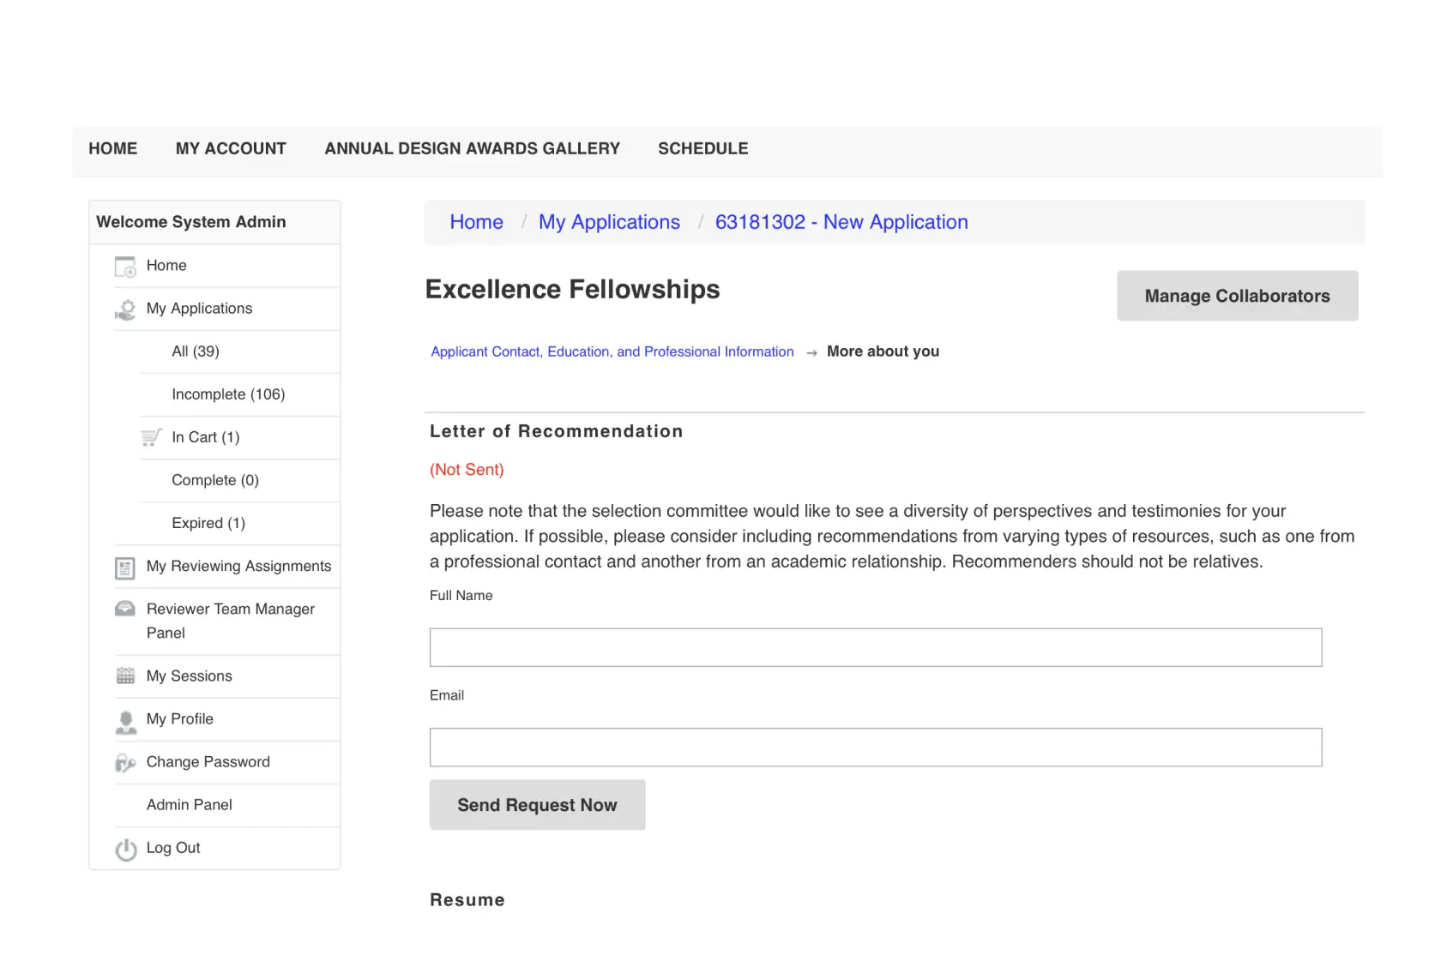Click the My Reviewing Assignments icon
This screenshot has width=1453, height=955.
tap(125, 568)
